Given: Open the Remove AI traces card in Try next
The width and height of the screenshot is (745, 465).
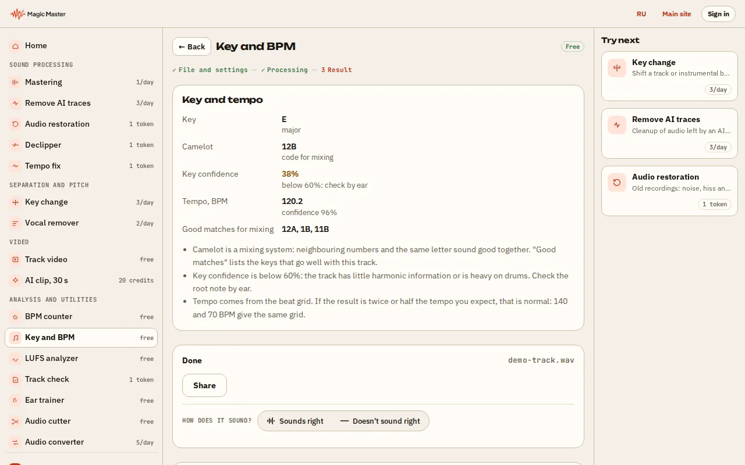Looking at the screenshot, I should coord(669,133).
